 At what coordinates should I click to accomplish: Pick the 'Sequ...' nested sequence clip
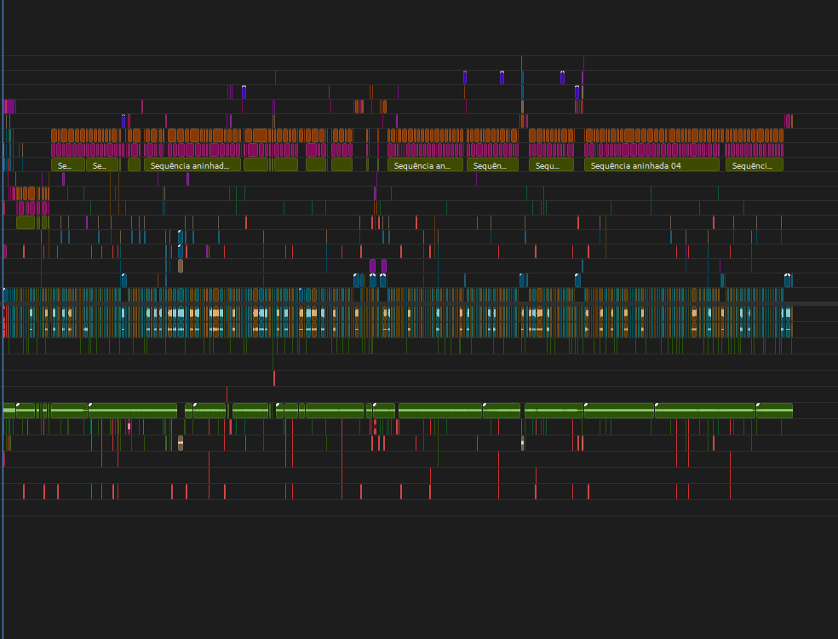pyautogui.click(x=551, y=165)
